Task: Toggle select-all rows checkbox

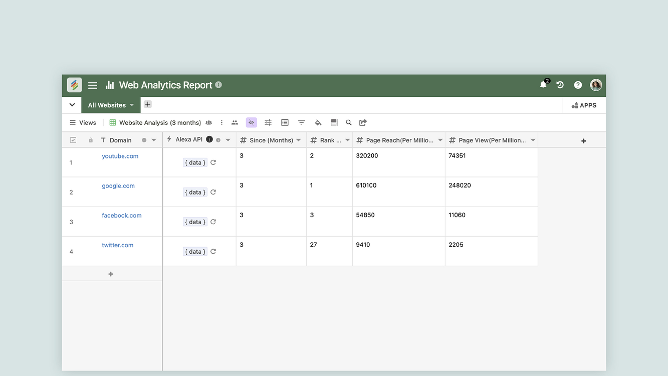Action: coord(73,140)
